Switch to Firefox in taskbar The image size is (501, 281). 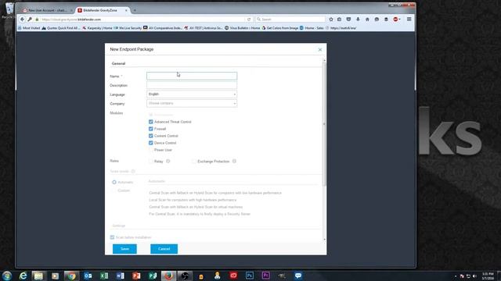point(168,276)
